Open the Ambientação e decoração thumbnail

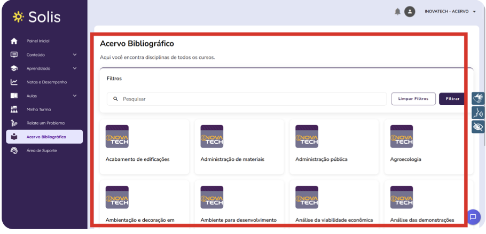(x=117, y=198)
